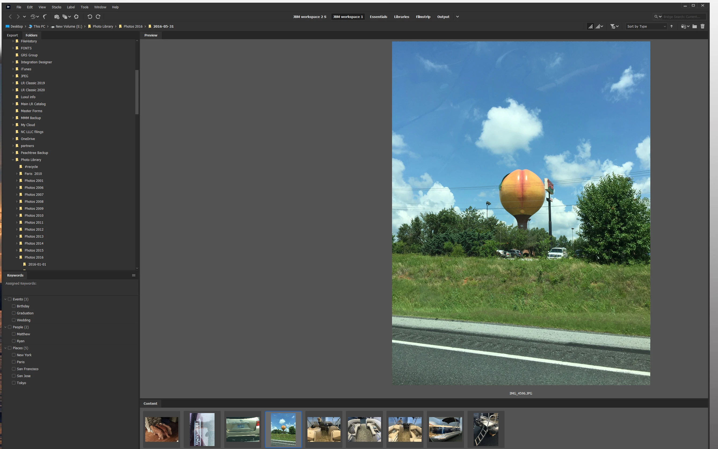Rotate image 90 degrees clockwise
Image resolution: width=718 pixels, height=449 pixels.
[x=98, y=17]
